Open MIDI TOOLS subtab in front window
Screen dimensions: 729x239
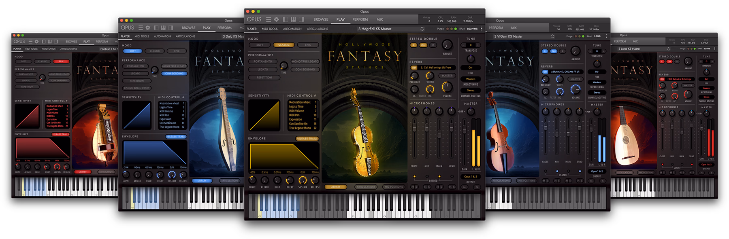tap(270, 29)
